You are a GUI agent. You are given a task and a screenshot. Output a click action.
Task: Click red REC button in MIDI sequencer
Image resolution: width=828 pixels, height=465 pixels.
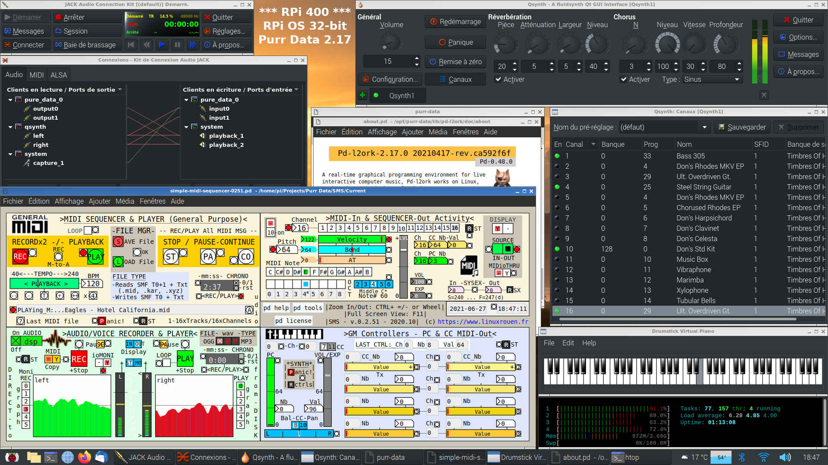[20, 257]
